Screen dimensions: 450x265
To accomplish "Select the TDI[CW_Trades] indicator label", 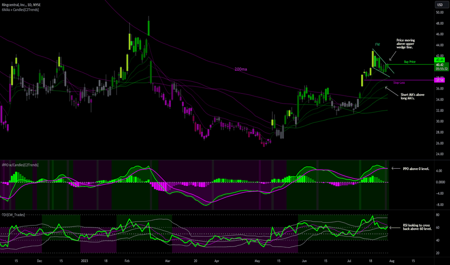I will [13, 214].
